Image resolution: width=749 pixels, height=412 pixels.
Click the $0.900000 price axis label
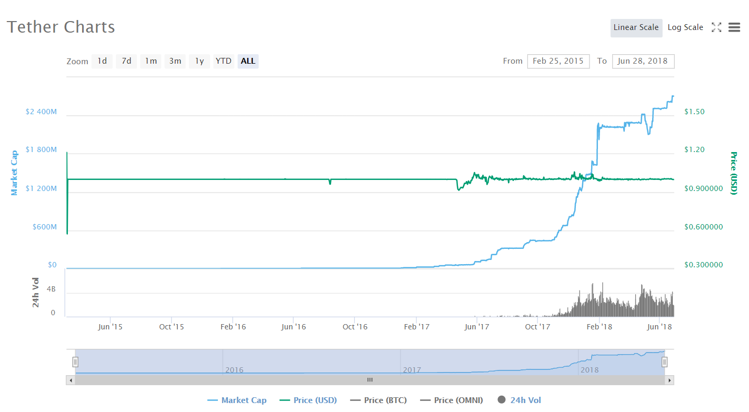coord(703,188)
